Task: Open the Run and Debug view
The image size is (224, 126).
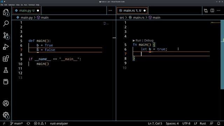Action: click(6, 47)
